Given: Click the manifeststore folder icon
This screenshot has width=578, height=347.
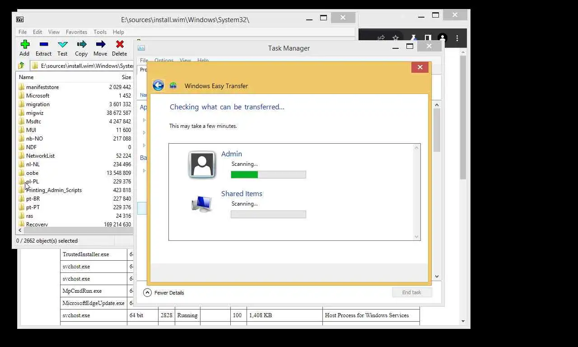Looking at the screenshot, I should [x=22, y=87].
